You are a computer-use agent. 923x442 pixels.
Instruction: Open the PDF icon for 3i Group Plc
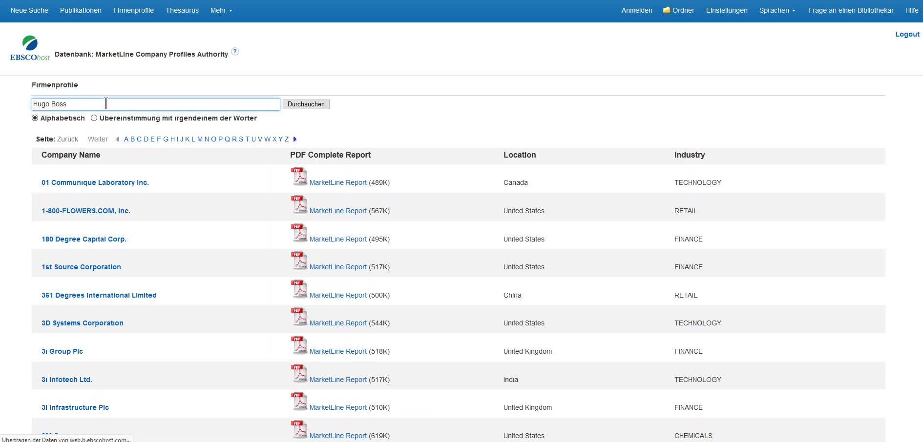(299, 345)
